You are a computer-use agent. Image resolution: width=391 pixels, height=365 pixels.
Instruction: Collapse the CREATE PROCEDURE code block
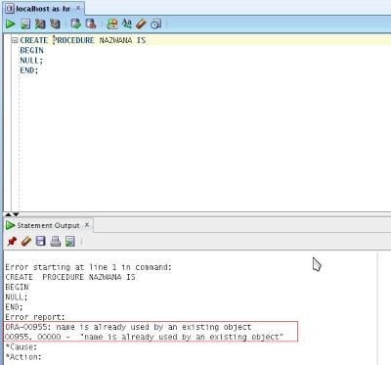15,40
